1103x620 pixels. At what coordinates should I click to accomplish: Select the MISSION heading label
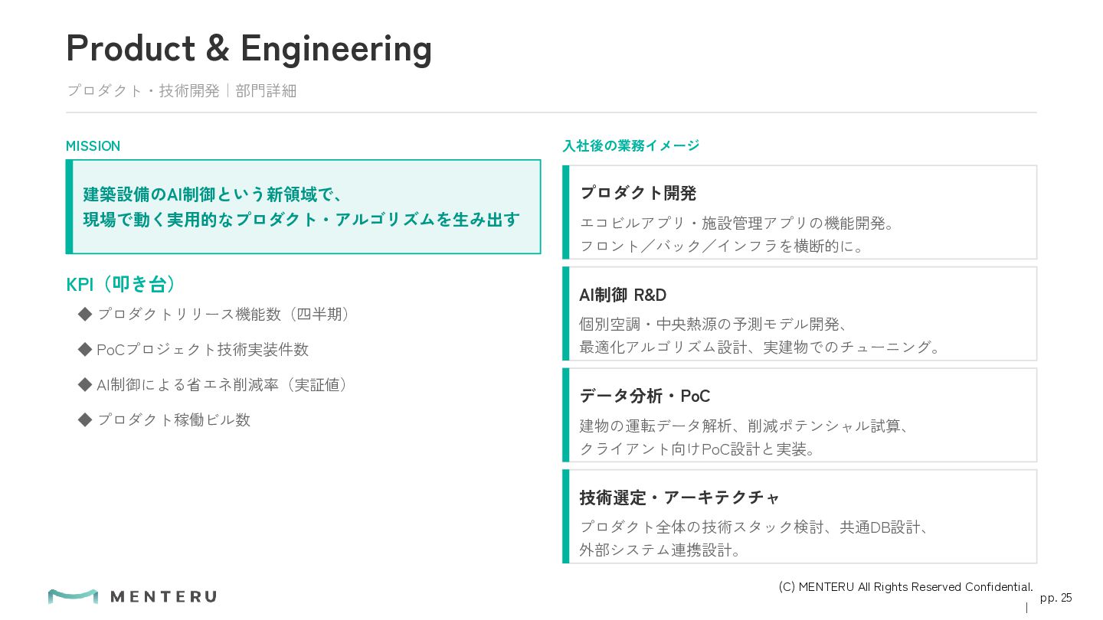click(x=93, y=146)
